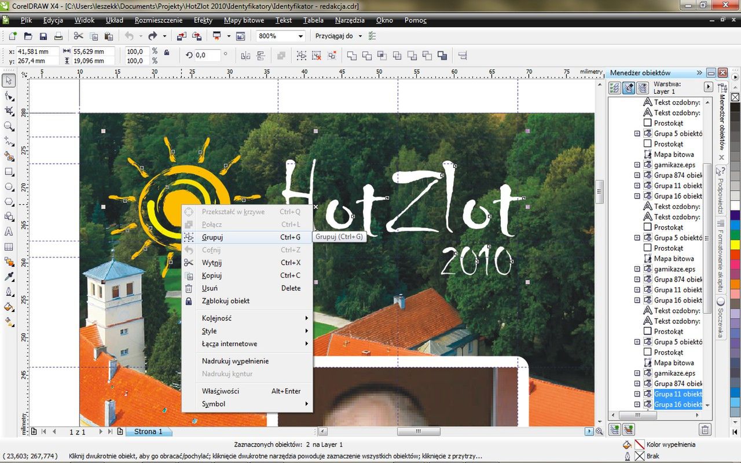This screenshot has width=741, height=463.
Task: Select the Eyedropper tool in the toolbox
Action: (9, 277)
